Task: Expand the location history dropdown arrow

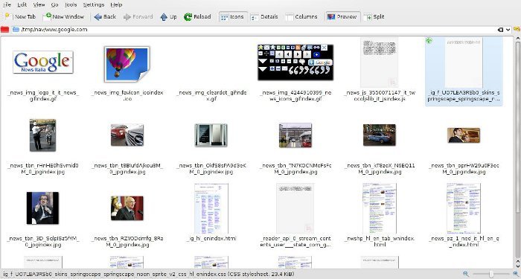Action: [508, 30]
